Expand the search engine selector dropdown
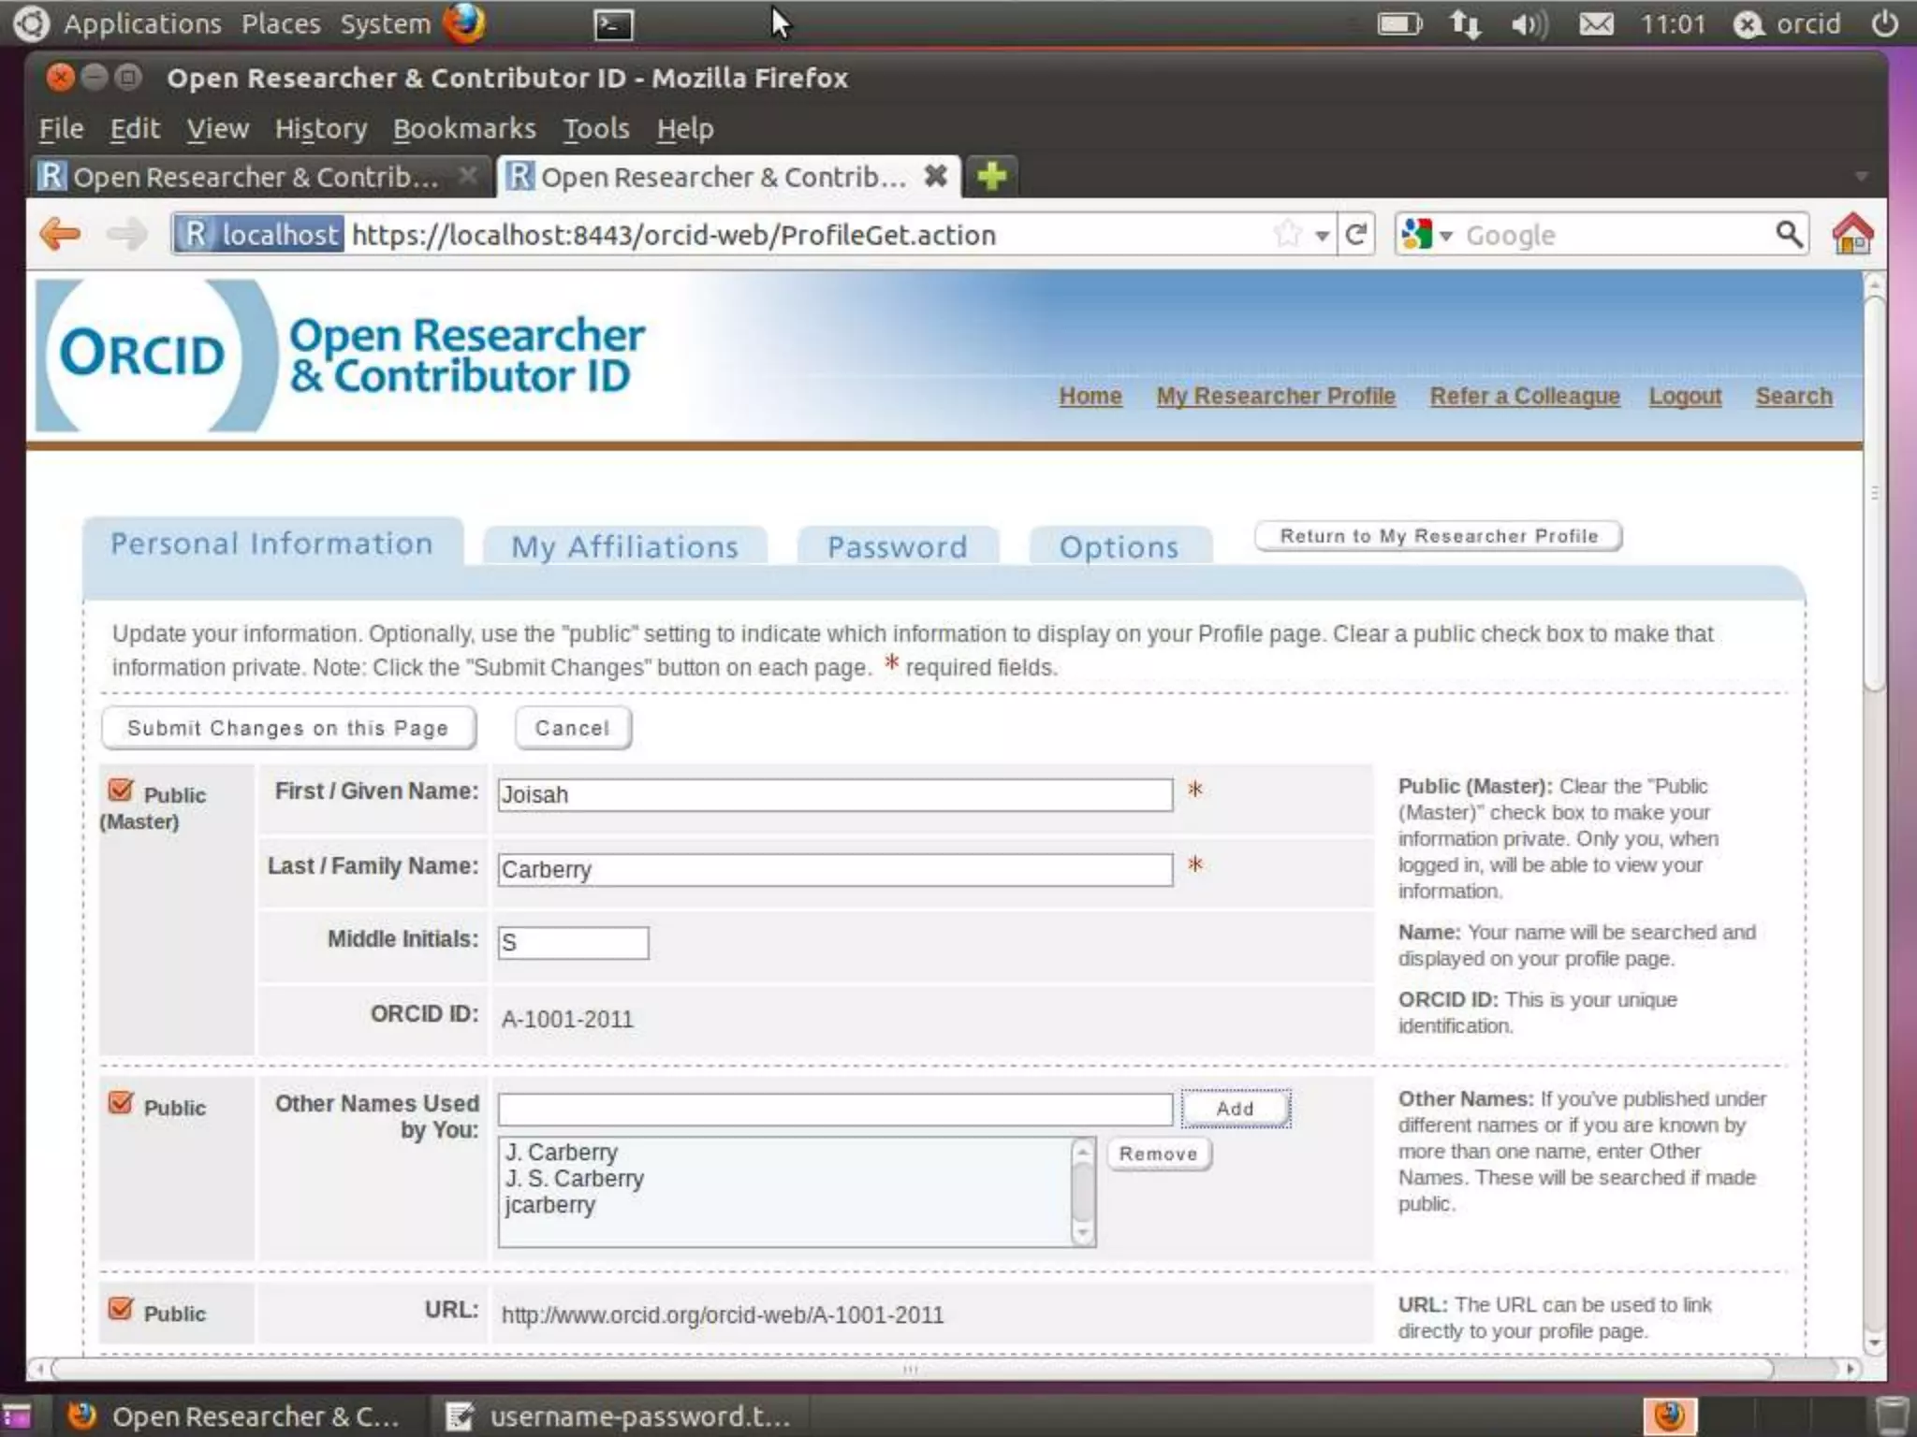Viewport: 1917px width, 1437px height. (1445, 236)
